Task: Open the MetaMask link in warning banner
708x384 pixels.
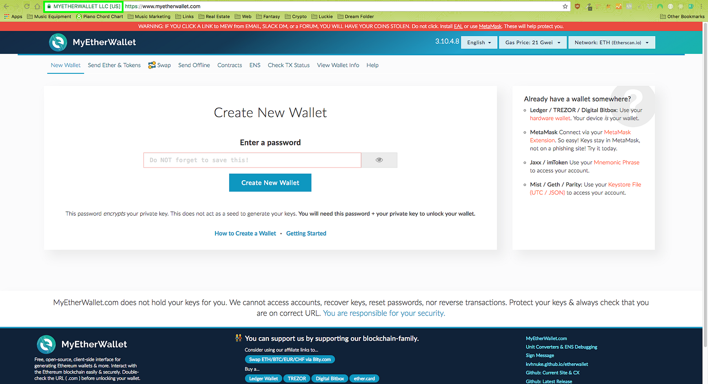Action: point(490,27)
